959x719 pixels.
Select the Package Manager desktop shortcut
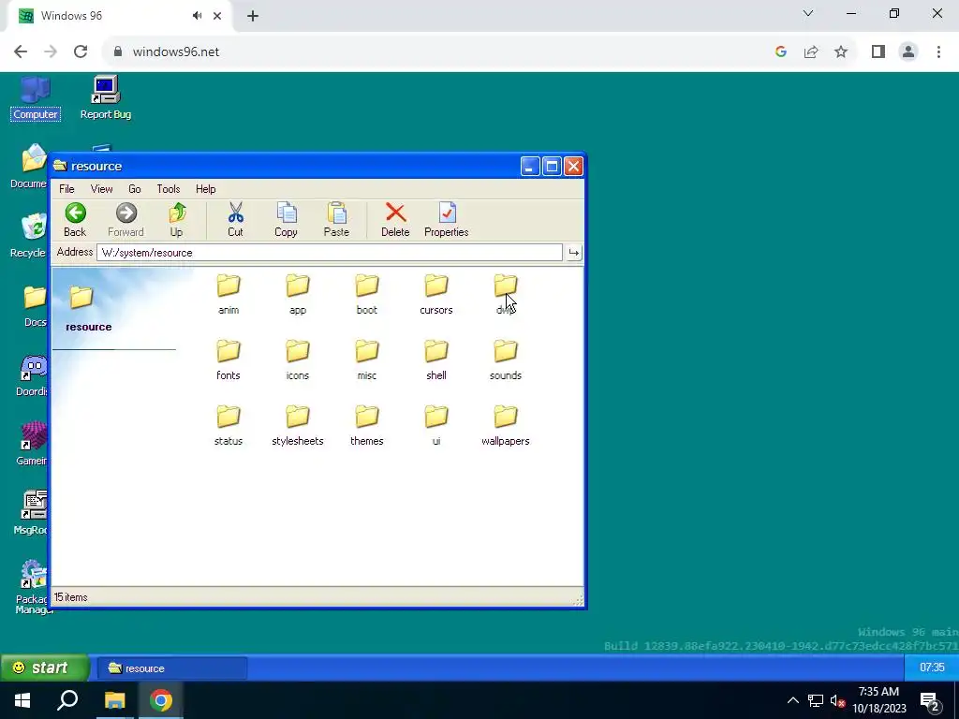click(x=32, y=586)
